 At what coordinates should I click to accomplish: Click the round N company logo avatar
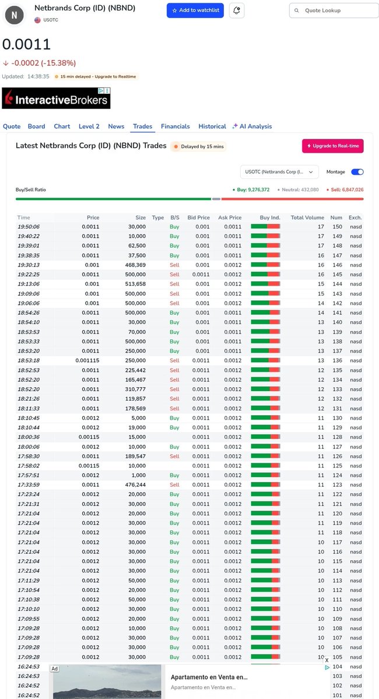[14, 15]
